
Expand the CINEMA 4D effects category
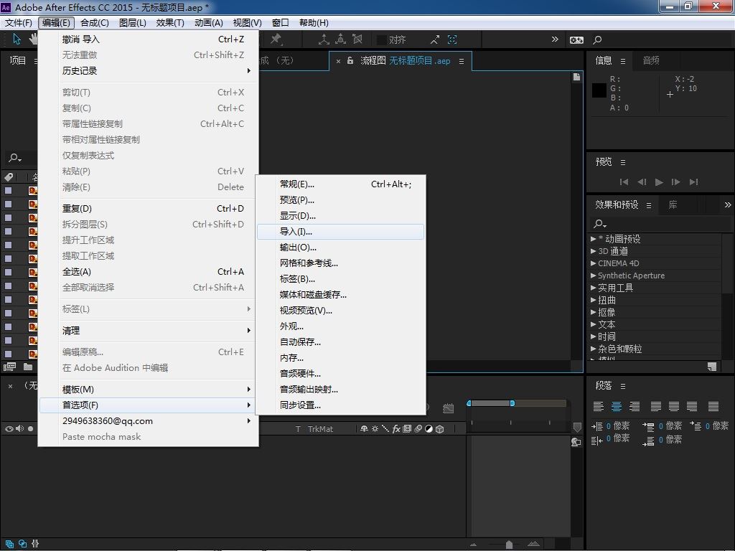pos(594,263)
